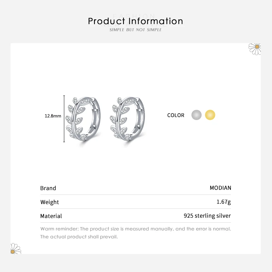Click the 12.8mm size label
272x272 pixels.
(53, 116)
